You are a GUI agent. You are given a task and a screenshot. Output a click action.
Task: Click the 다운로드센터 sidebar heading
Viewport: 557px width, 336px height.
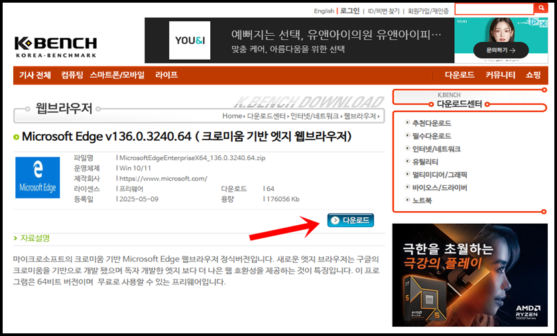pos(460,104)
